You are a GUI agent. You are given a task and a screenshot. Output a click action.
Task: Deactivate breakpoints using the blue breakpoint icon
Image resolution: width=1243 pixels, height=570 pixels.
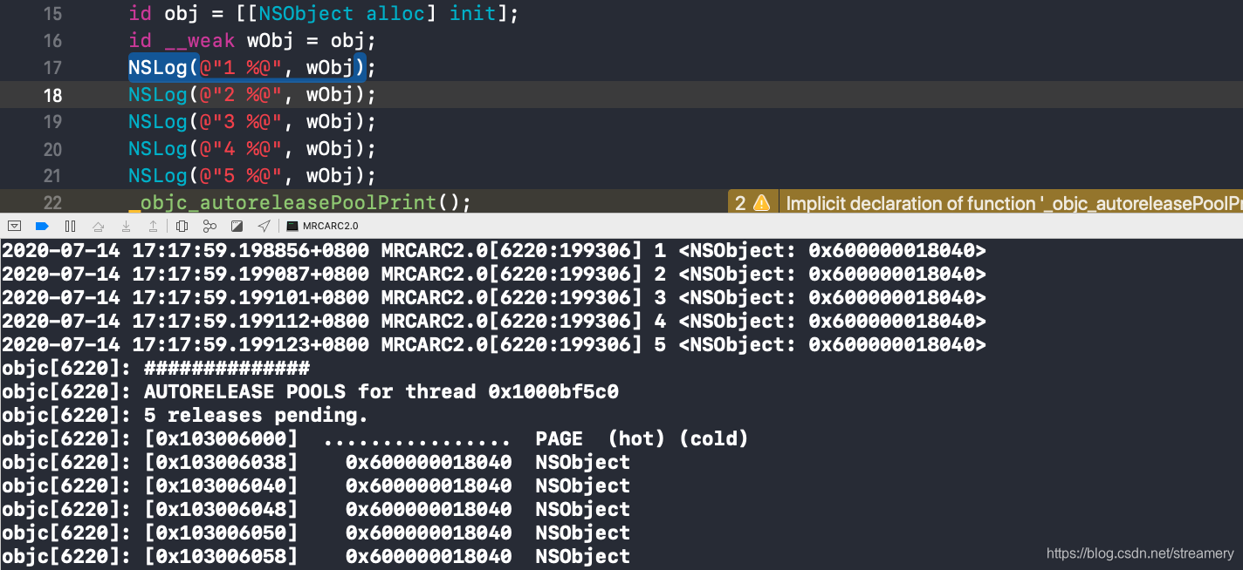point(41,226)
